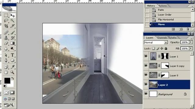195x109 pixels.
Task: Set history brush source beside Paste state
Action: coord(147,10)
